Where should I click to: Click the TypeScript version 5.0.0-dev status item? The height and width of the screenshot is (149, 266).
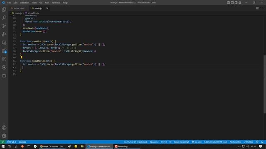tap(215, 142)
